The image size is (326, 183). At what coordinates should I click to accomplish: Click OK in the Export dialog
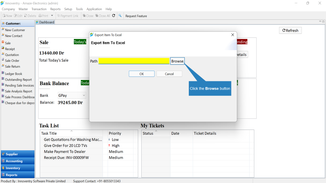142,74
